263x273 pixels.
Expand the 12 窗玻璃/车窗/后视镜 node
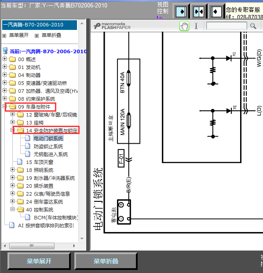(12, 114)
